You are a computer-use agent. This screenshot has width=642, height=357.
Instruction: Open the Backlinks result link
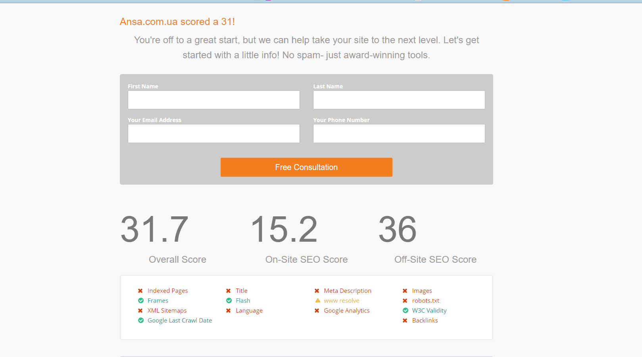425,321
